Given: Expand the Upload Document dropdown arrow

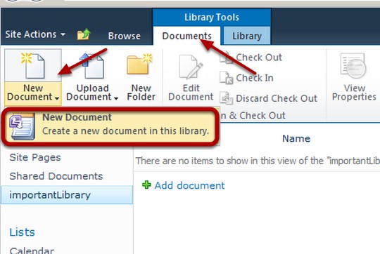Looking at the screenshot, I should point(116,98).
